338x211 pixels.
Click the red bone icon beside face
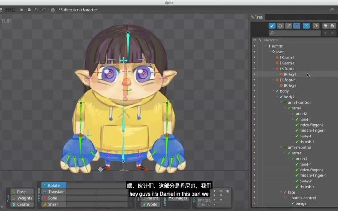(x=285, y=192)
